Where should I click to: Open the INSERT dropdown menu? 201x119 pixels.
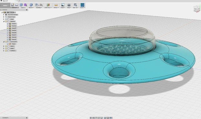click(x=63, y=8)
